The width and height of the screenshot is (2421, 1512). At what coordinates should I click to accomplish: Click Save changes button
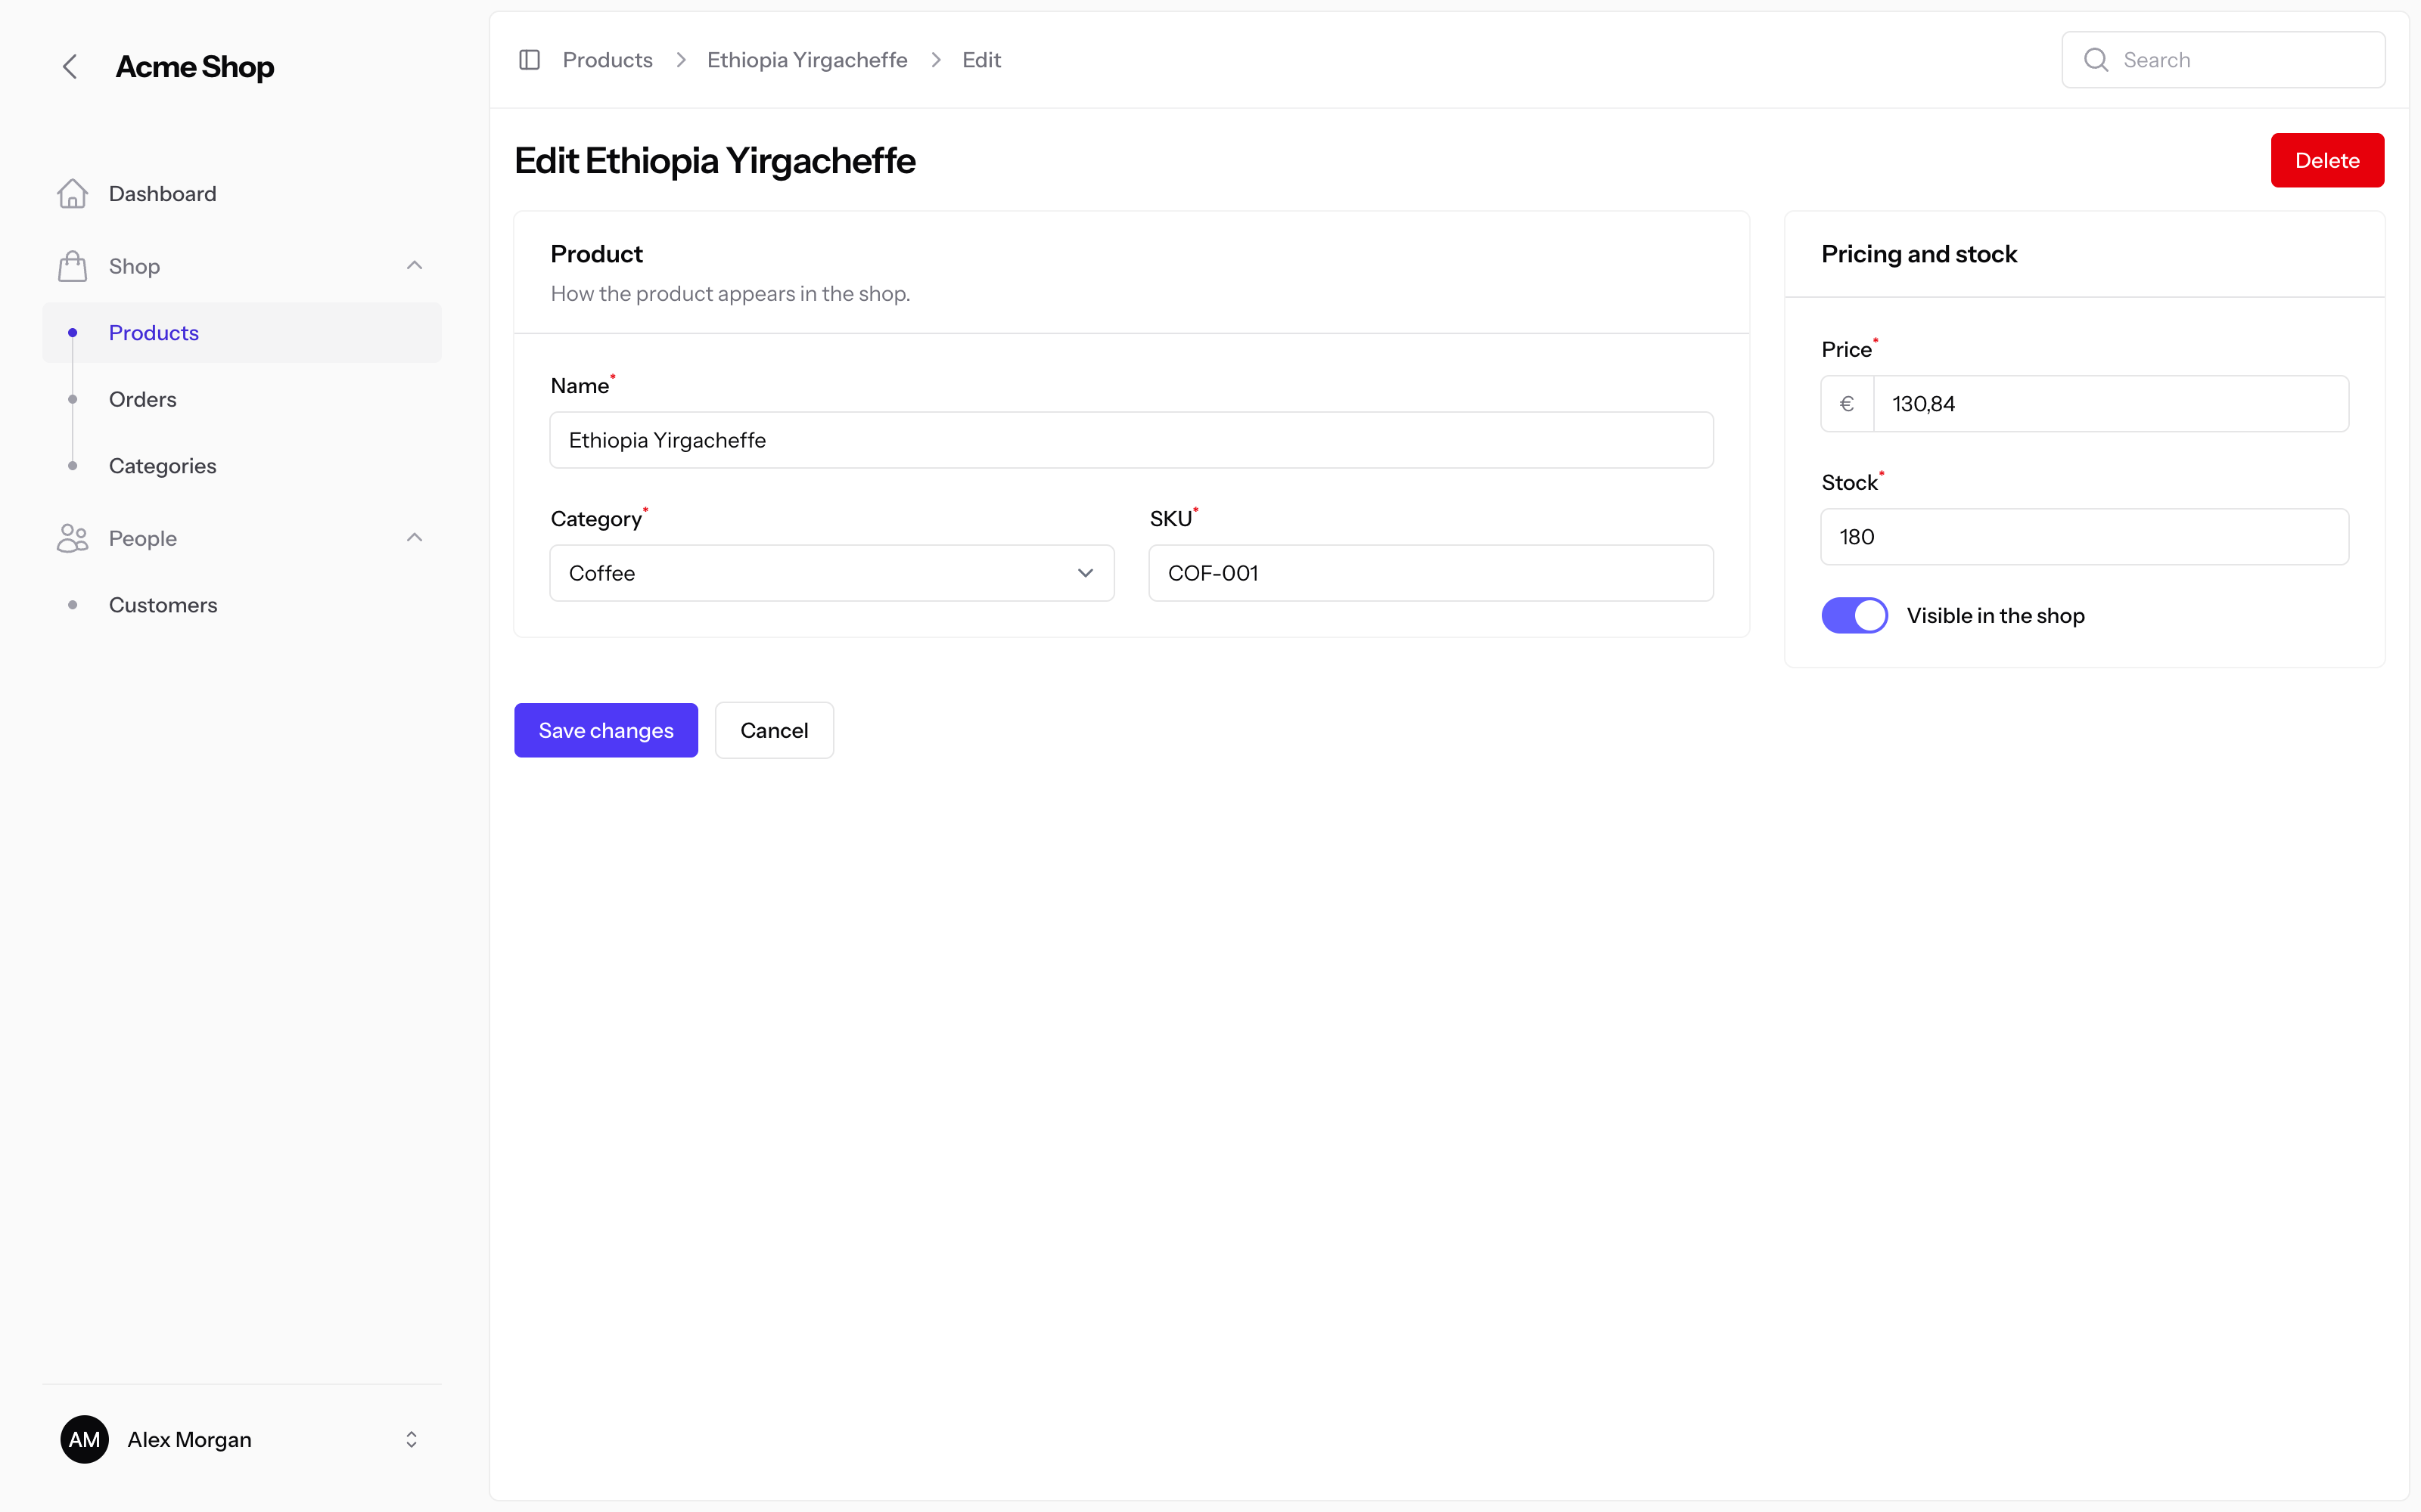(605, 730)
